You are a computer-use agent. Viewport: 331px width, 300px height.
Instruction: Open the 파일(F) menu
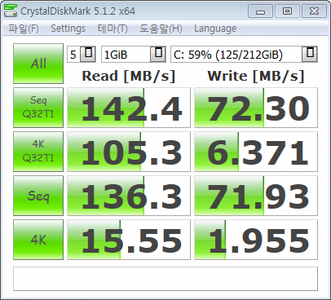[x=24, y=29]
